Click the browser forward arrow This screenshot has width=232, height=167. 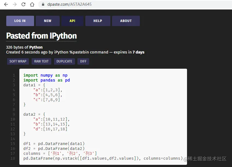pyautogui.click(x=15, y=4)
